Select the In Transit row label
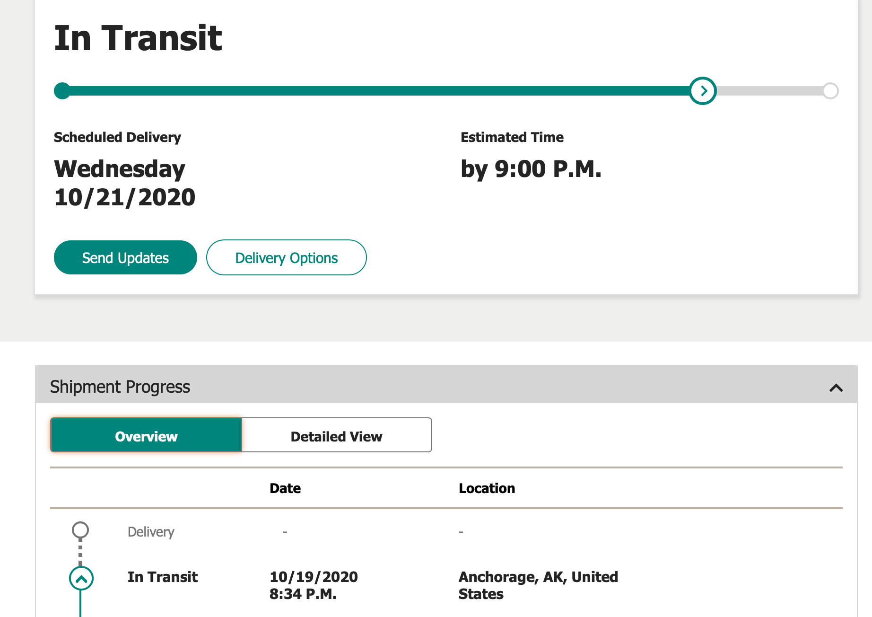 click(163, 577)
